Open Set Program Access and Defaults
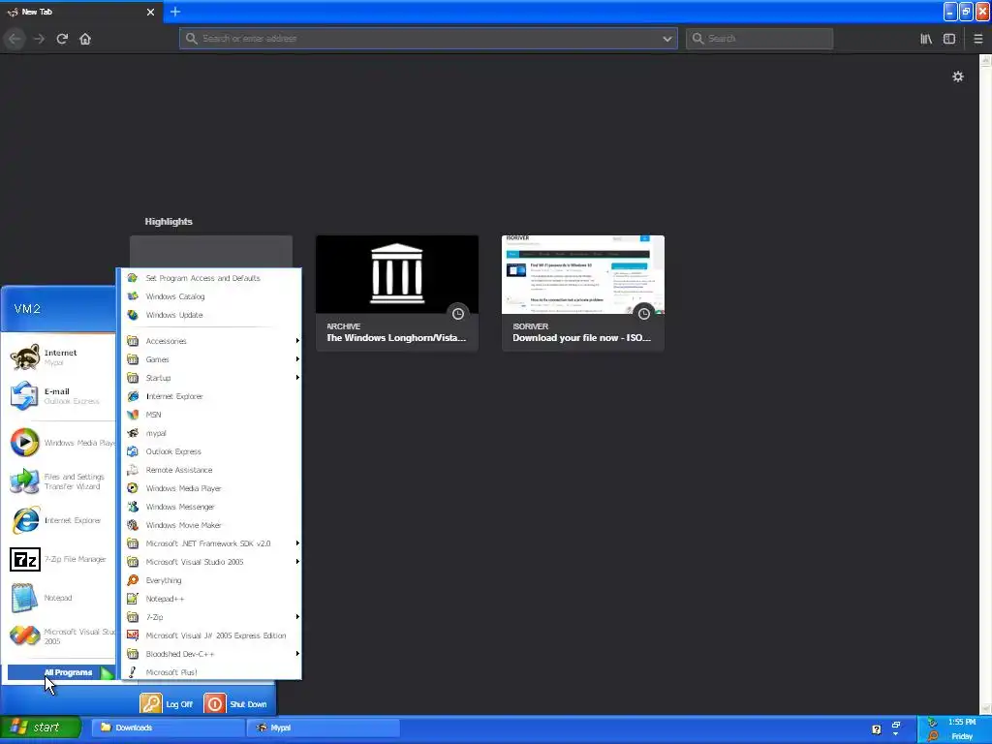The width and height of the screenshot is (992, 744). (x=211, y=278)
